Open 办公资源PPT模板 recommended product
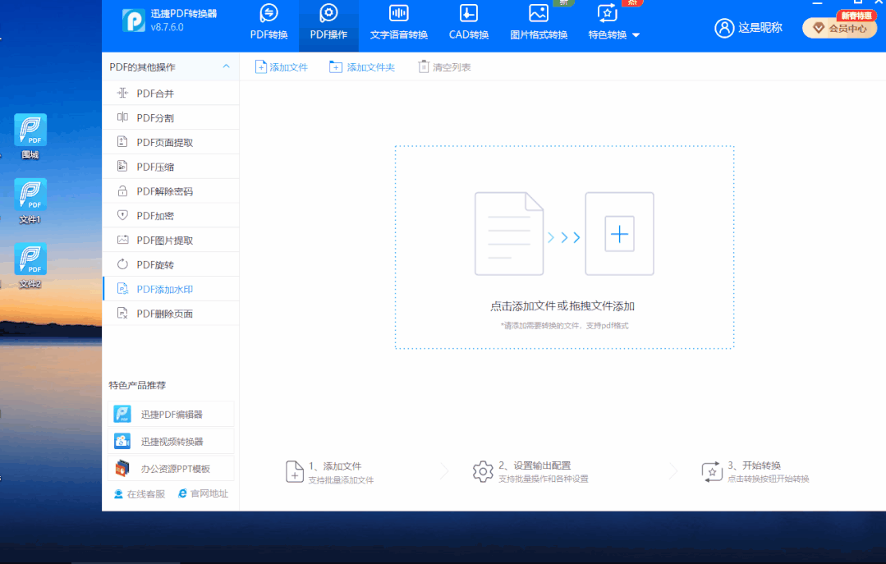Image resolution: width=886 pixels, height=564 pixels. (x=171, y=469)
